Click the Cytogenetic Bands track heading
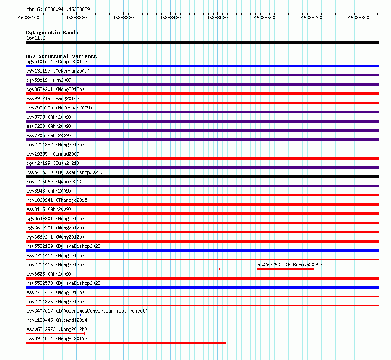The image size is (391, 360). click(x=52, y=33)
